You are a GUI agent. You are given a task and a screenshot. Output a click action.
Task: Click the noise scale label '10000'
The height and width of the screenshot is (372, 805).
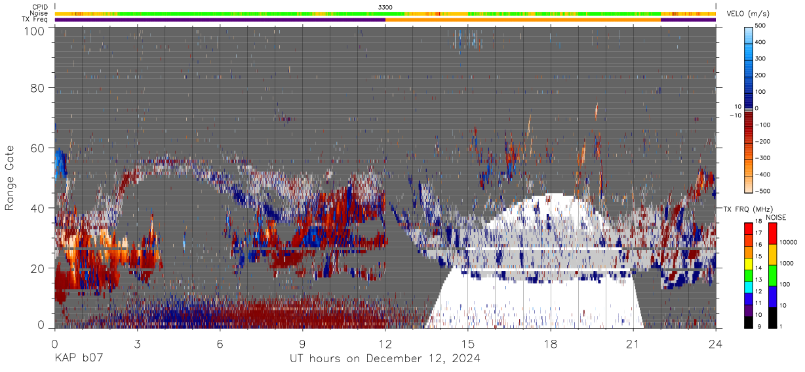coord(787,242)
